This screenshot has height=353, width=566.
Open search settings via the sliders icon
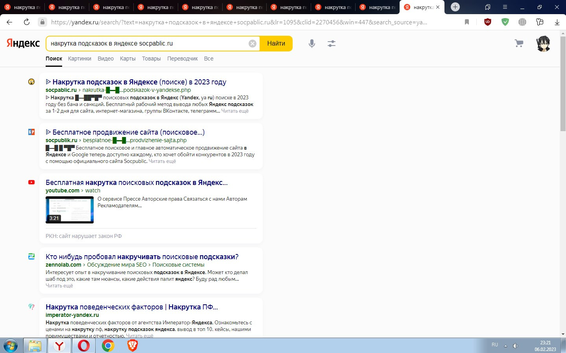(x=332, y=44)
